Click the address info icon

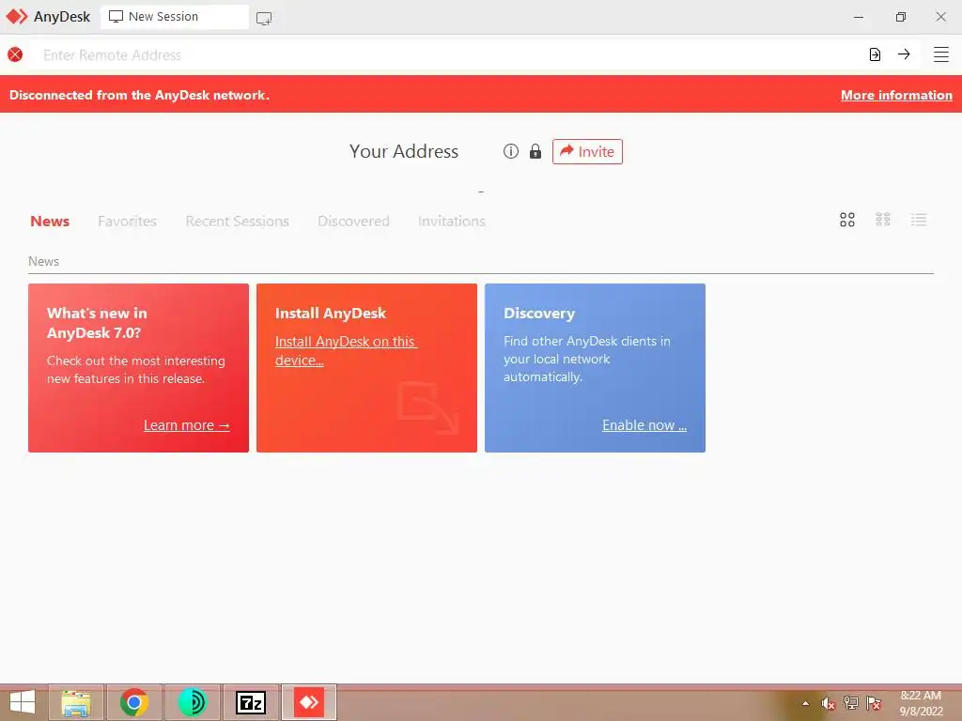pyautogui.click(x=510, y=151)
